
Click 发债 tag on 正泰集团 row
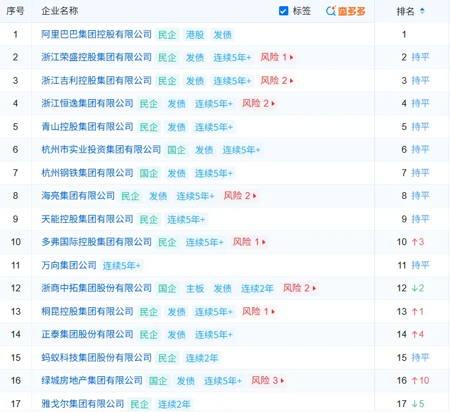(x=176, y=334)
